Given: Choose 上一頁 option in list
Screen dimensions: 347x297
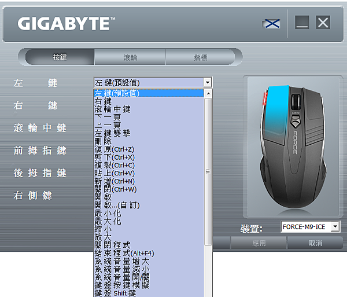Looking at the screenshot, I should [149, 125].
